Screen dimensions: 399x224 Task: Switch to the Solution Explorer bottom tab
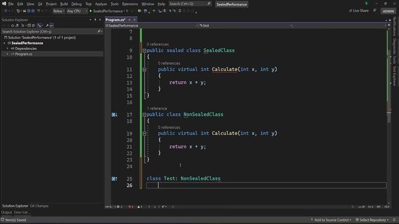coord(15,206)
